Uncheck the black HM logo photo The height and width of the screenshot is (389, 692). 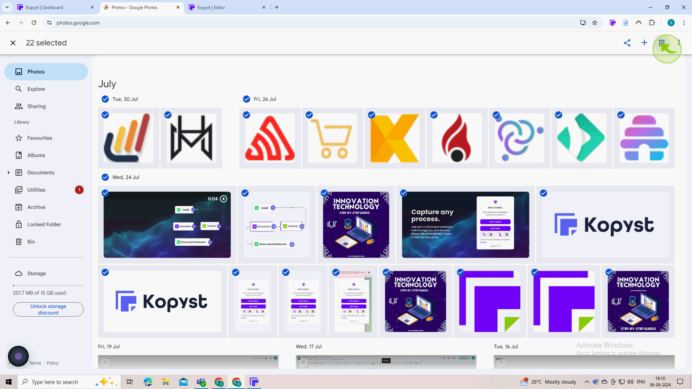(x=168, y=115)
